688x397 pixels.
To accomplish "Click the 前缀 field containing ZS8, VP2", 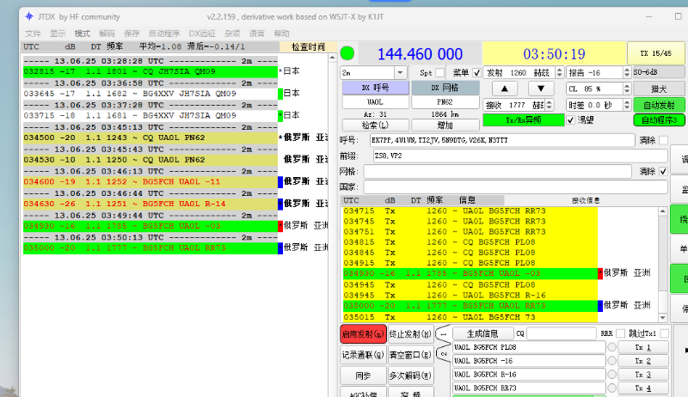I will [x=520, y=156].
